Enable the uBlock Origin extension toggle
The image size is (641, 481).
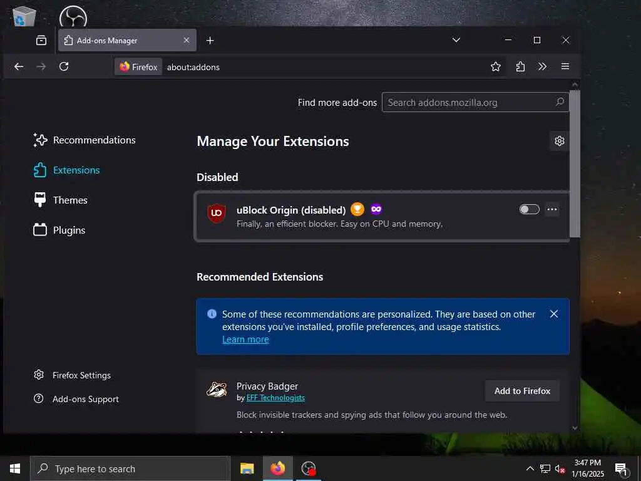coord(530,209)
